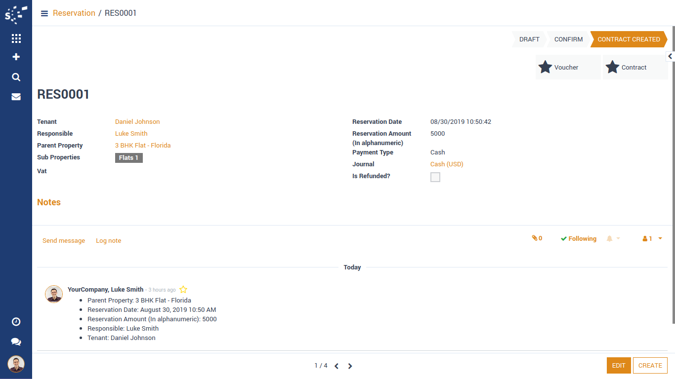Go to next record arrow
Viewport: 675px width, 379px height.
tap(350, 366)
